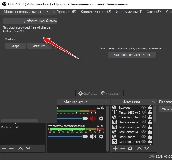The image size is (172, 160).
Task: Toggle lock on Steamlabs chat source
Action: point(150,117)
